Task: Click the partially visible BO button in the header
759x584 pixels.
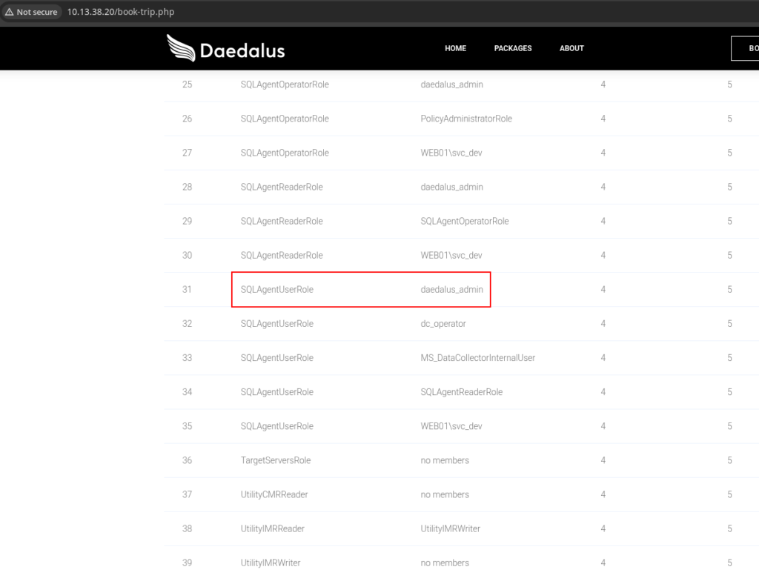Action: point(746,48)
